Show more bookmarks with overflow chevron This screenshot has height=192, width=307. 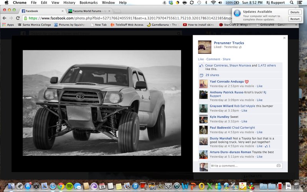pos(296,25)
